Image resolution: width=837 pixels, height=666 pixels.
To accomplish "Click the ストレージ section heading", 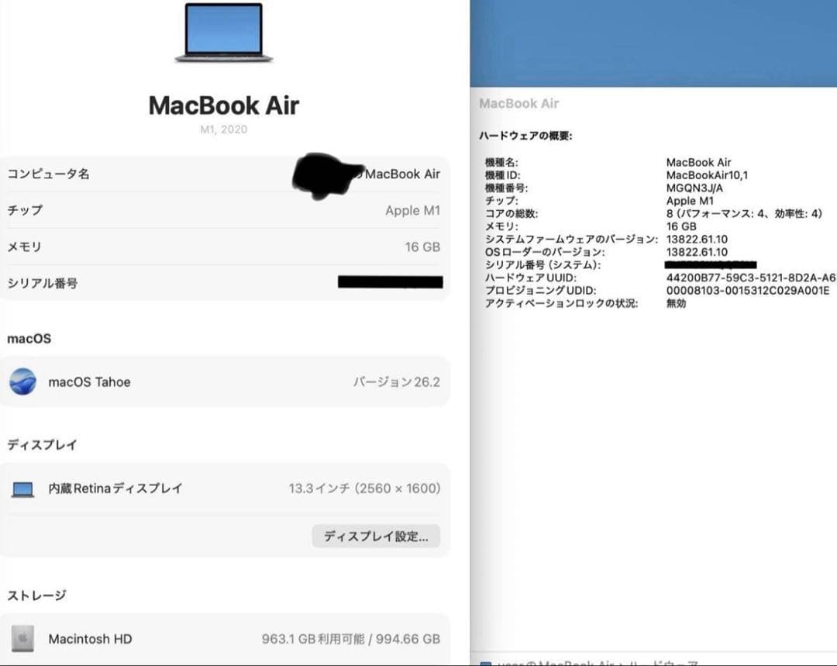I will coord(37,595).
